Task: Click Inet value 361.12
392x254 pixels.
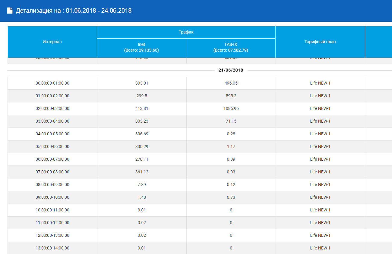Action: (142, 172)
